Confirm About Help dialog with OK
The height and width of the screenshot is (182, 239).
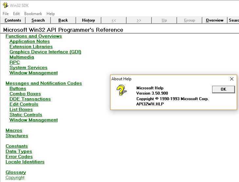click(x=224, y=89)
